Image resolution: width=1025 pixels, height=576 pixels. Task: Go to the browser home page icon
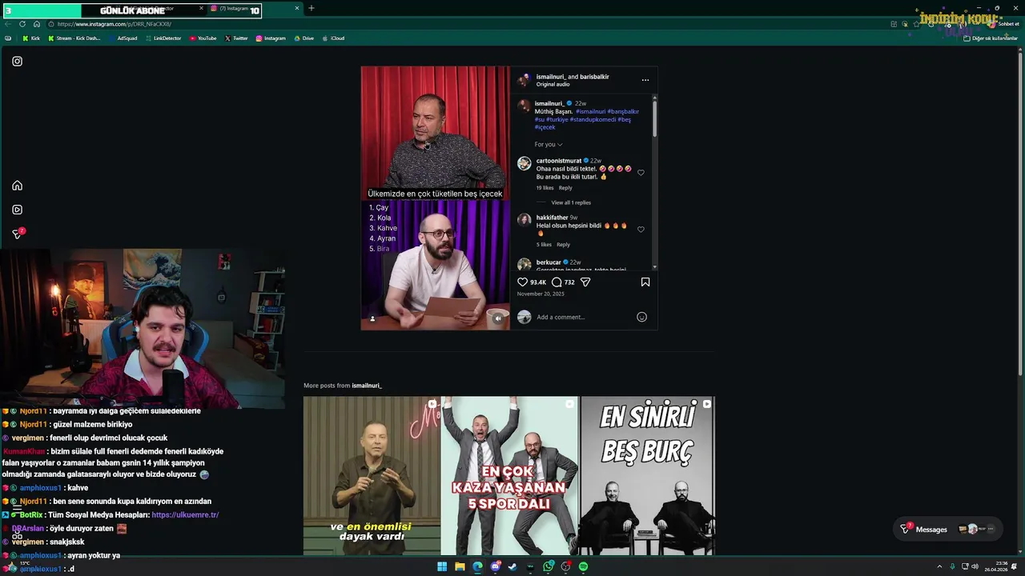[36, 24]
